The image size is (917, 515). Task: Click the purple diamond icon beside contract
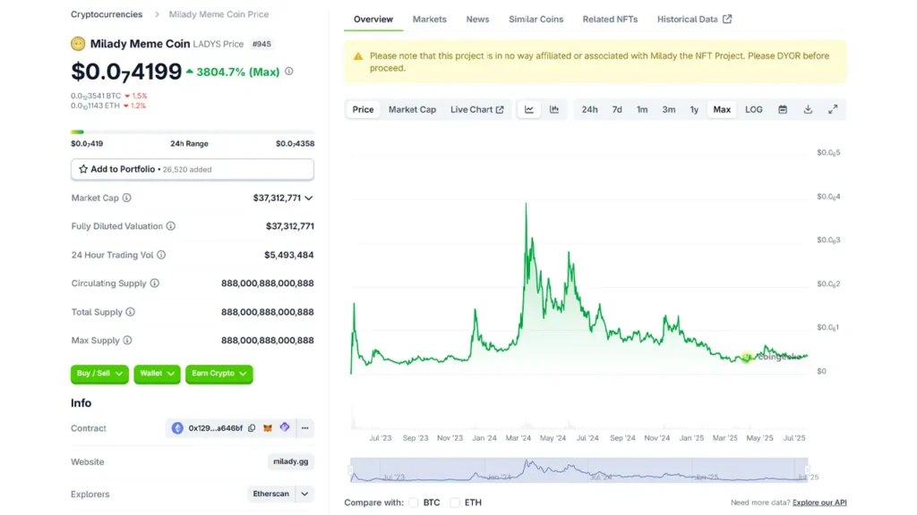(x=285, y=427)
